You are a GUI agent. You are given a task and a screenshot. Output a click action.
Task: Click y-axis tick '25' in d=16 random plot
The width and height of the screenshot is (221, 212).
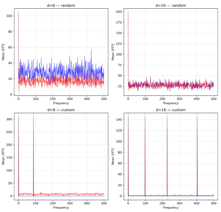(120, 86)
